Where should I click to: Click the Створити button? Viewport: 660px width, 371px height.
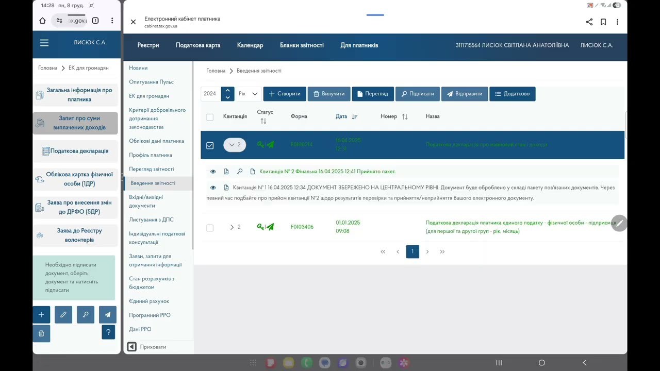(x=285, y=94)
